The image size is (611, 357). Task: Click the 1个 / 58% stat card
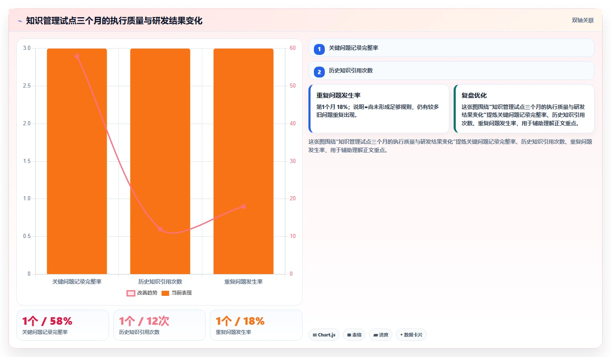[63, 325]
